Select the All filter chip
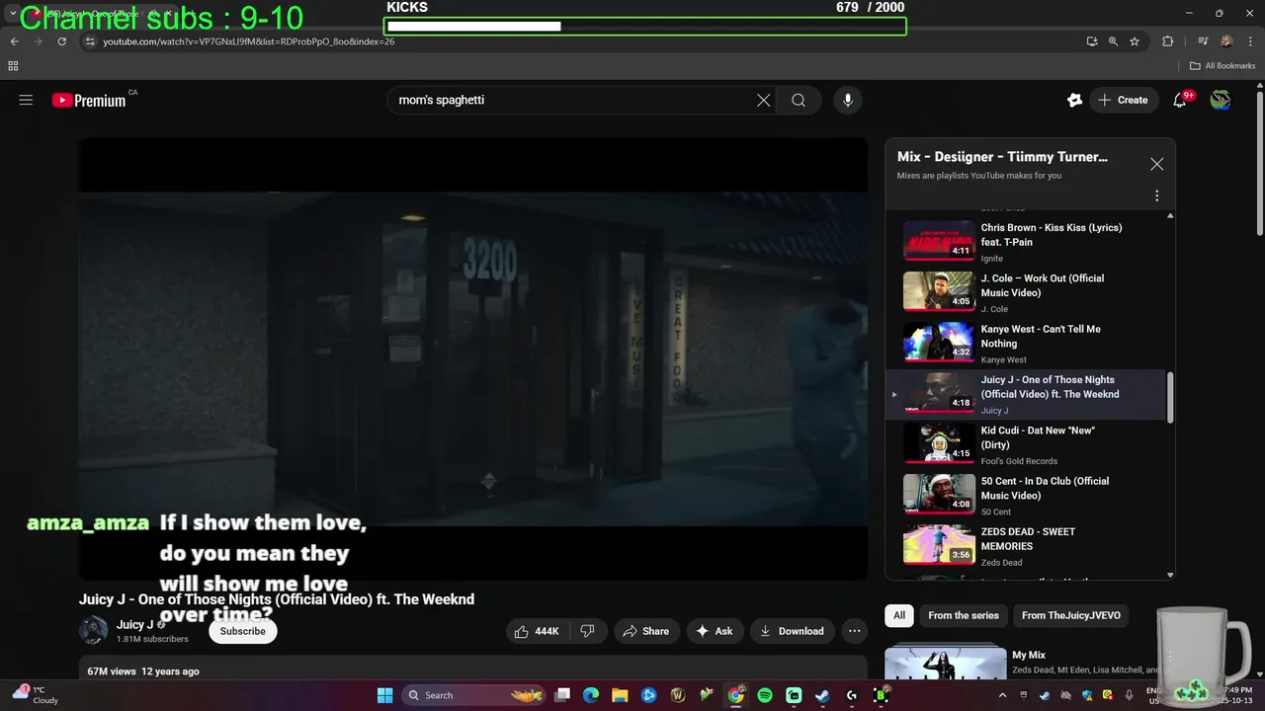Screen dimensions: 1265x711 coord(899,615)
